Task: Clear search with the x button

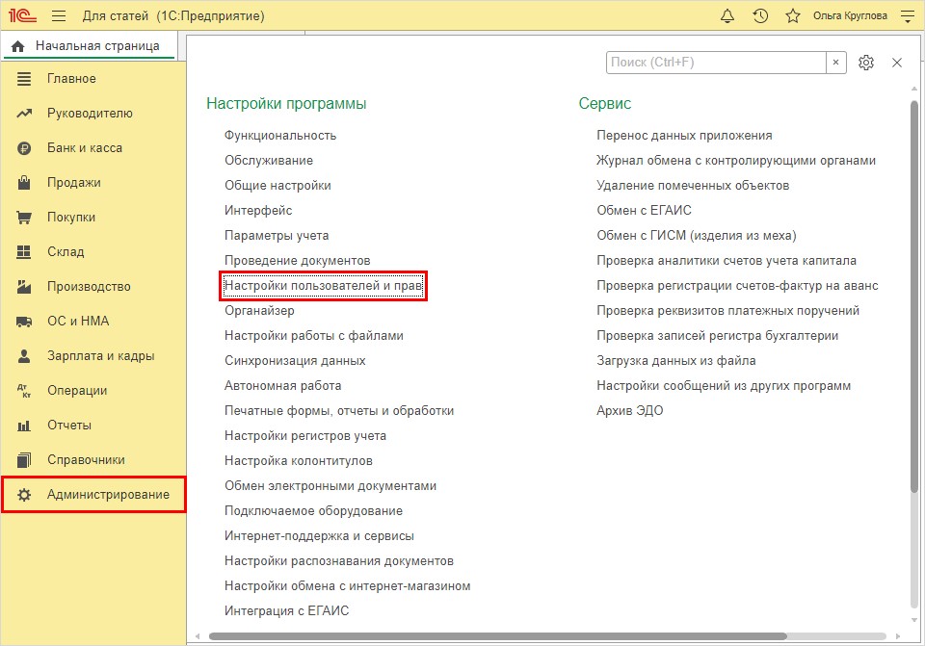Action: pos(836,63)
